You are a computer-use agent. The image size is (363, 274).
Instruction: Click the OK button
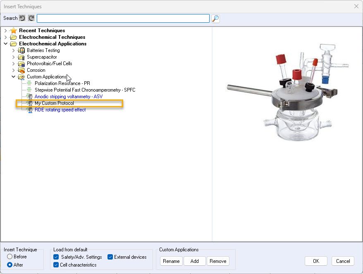(x=316, y=261)
